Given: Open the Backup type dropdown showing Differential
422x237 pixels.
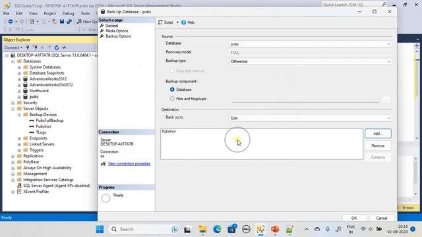Looking at the screenshot, I should pos(311,61).
